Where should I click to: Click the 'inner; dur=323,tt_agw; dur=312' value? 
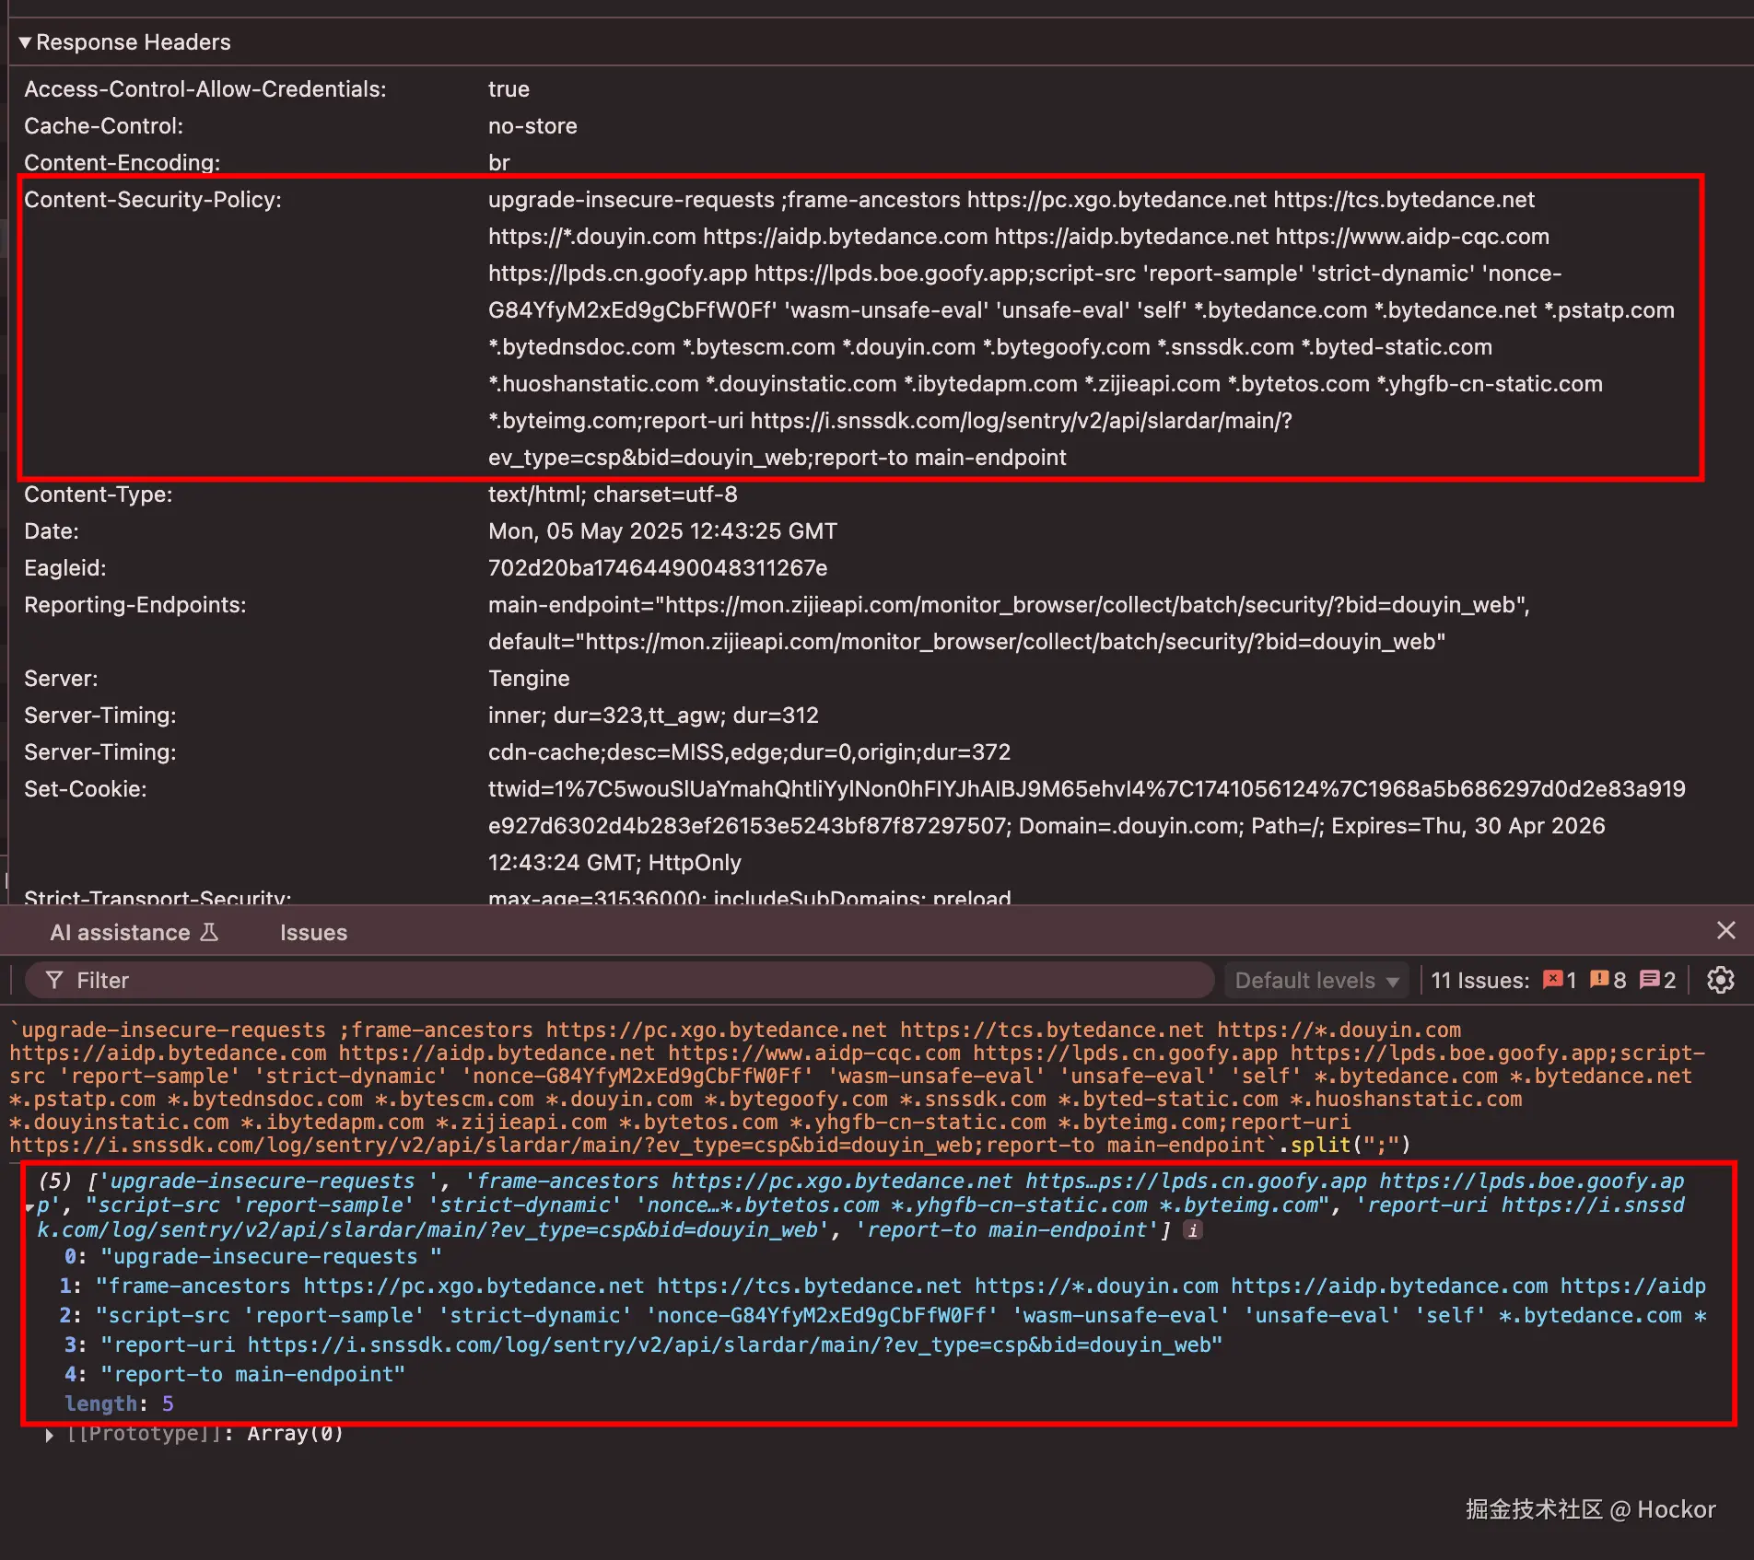[653, 716]
